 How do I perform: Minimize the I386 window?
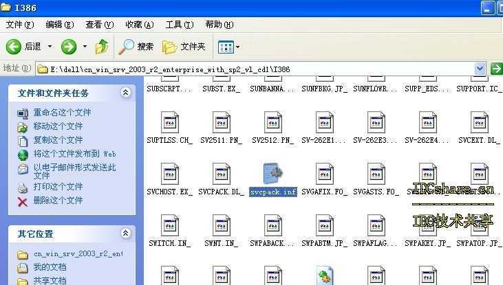pos(487,8)
